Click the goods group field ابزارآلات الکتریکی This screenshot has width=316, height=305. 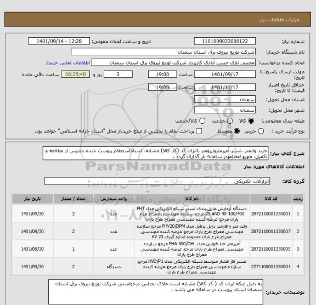[x=157, y=181]
